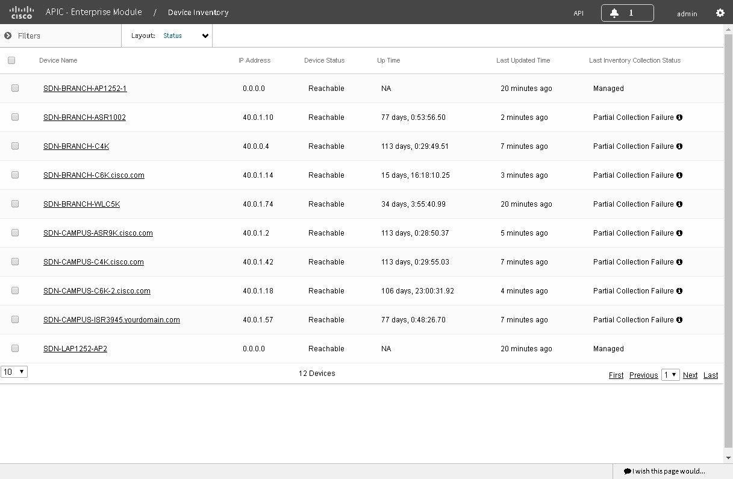
Task: Click '2 minutes ago' updated time
Action: point(524,117)
